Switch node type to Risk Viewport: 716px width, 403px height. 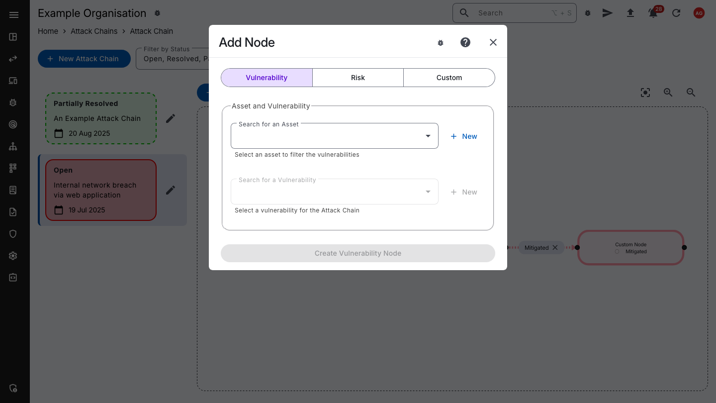358,78
